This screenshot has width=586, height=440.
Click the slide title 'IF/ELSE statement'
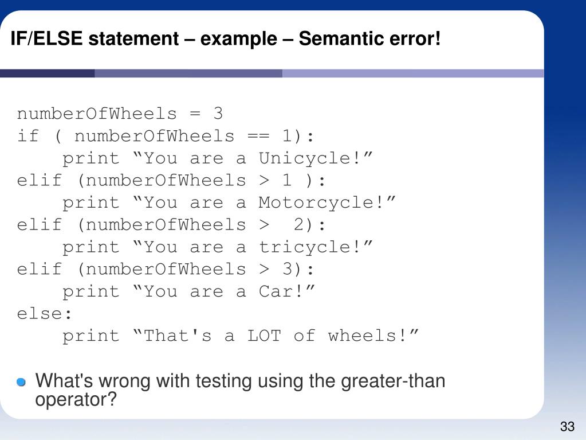coord(95,39)
